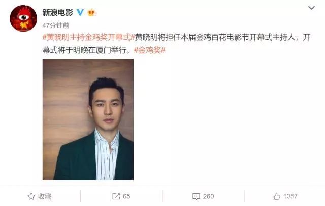Click the blue V verification badge
The height and width of the screenshot is (206, 325).
pos(80,12)
